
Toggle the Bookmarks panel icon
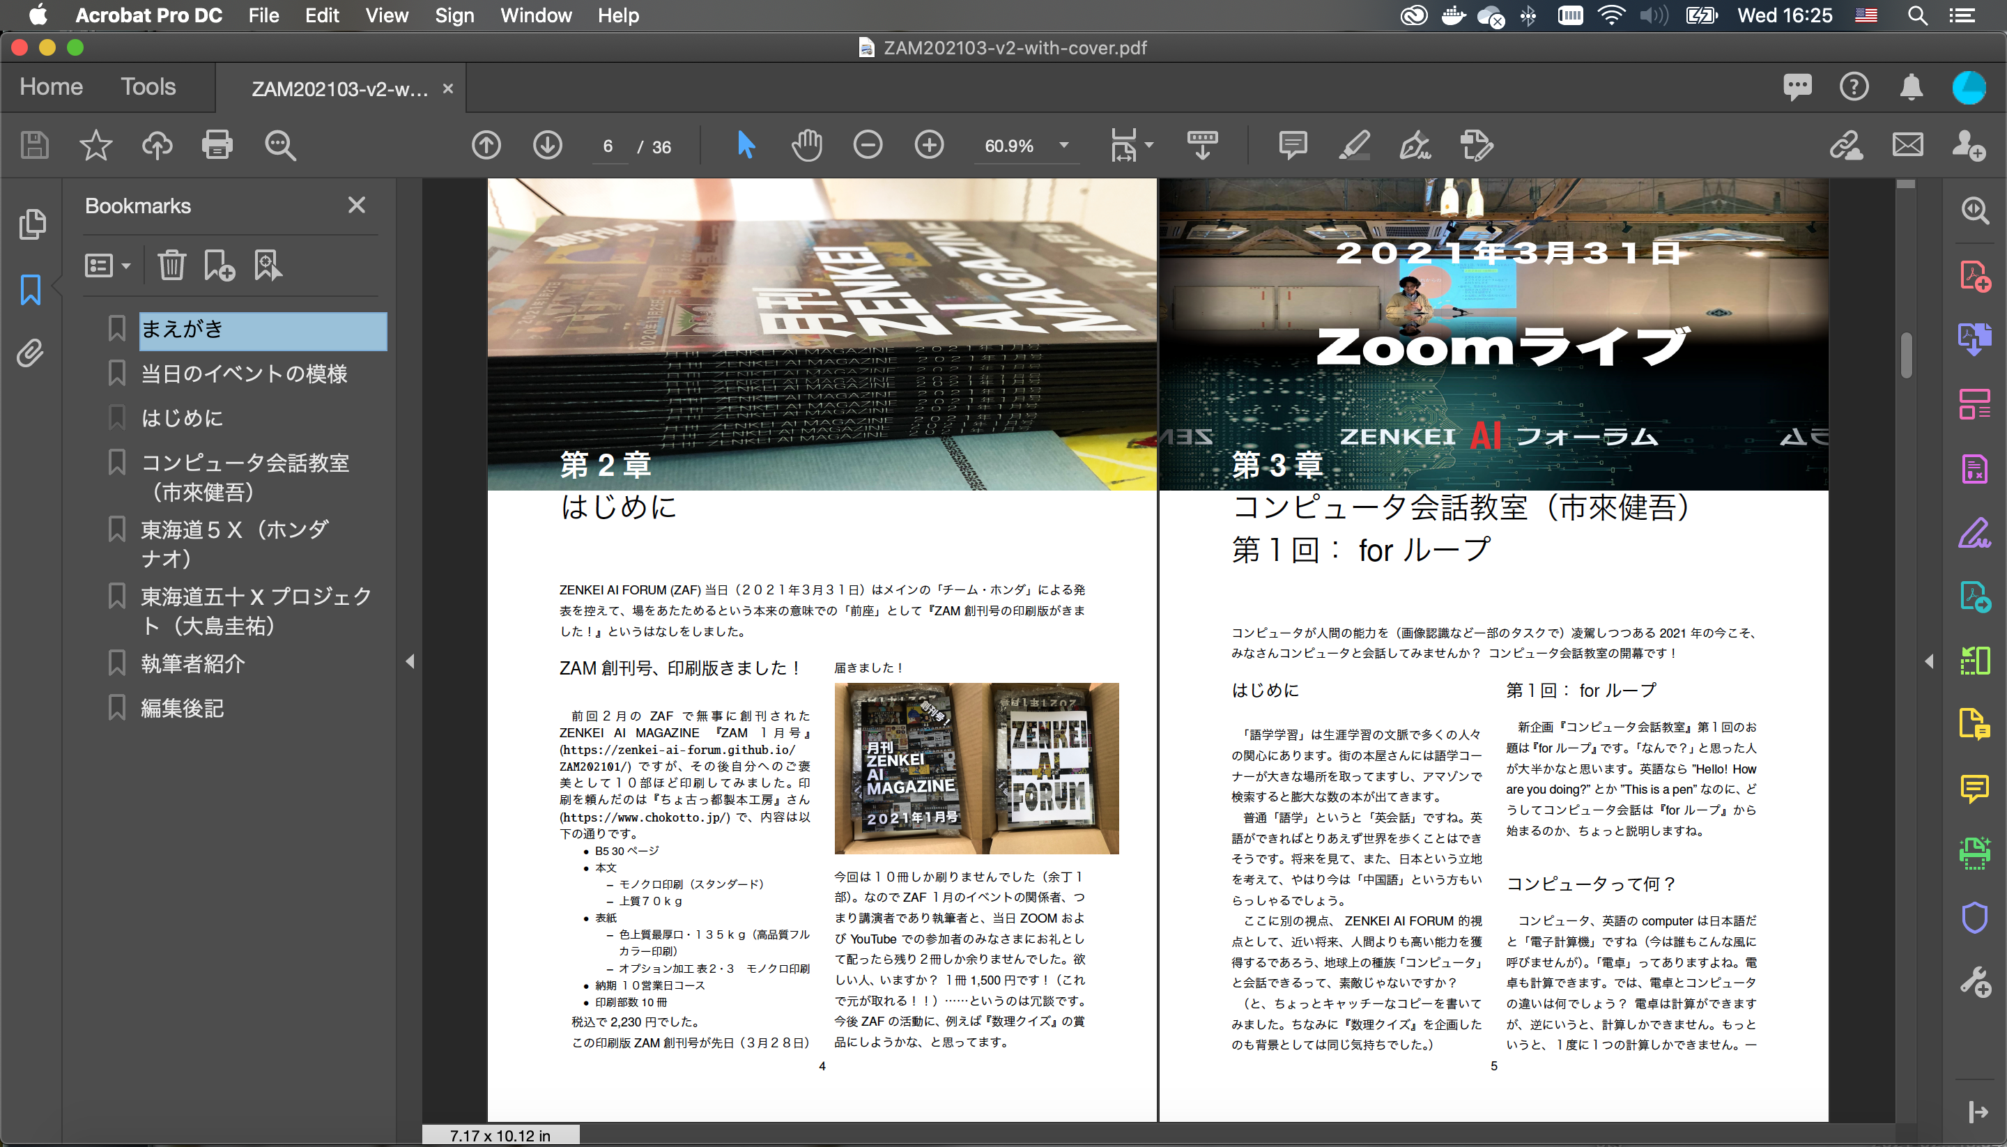coord(31,290)
